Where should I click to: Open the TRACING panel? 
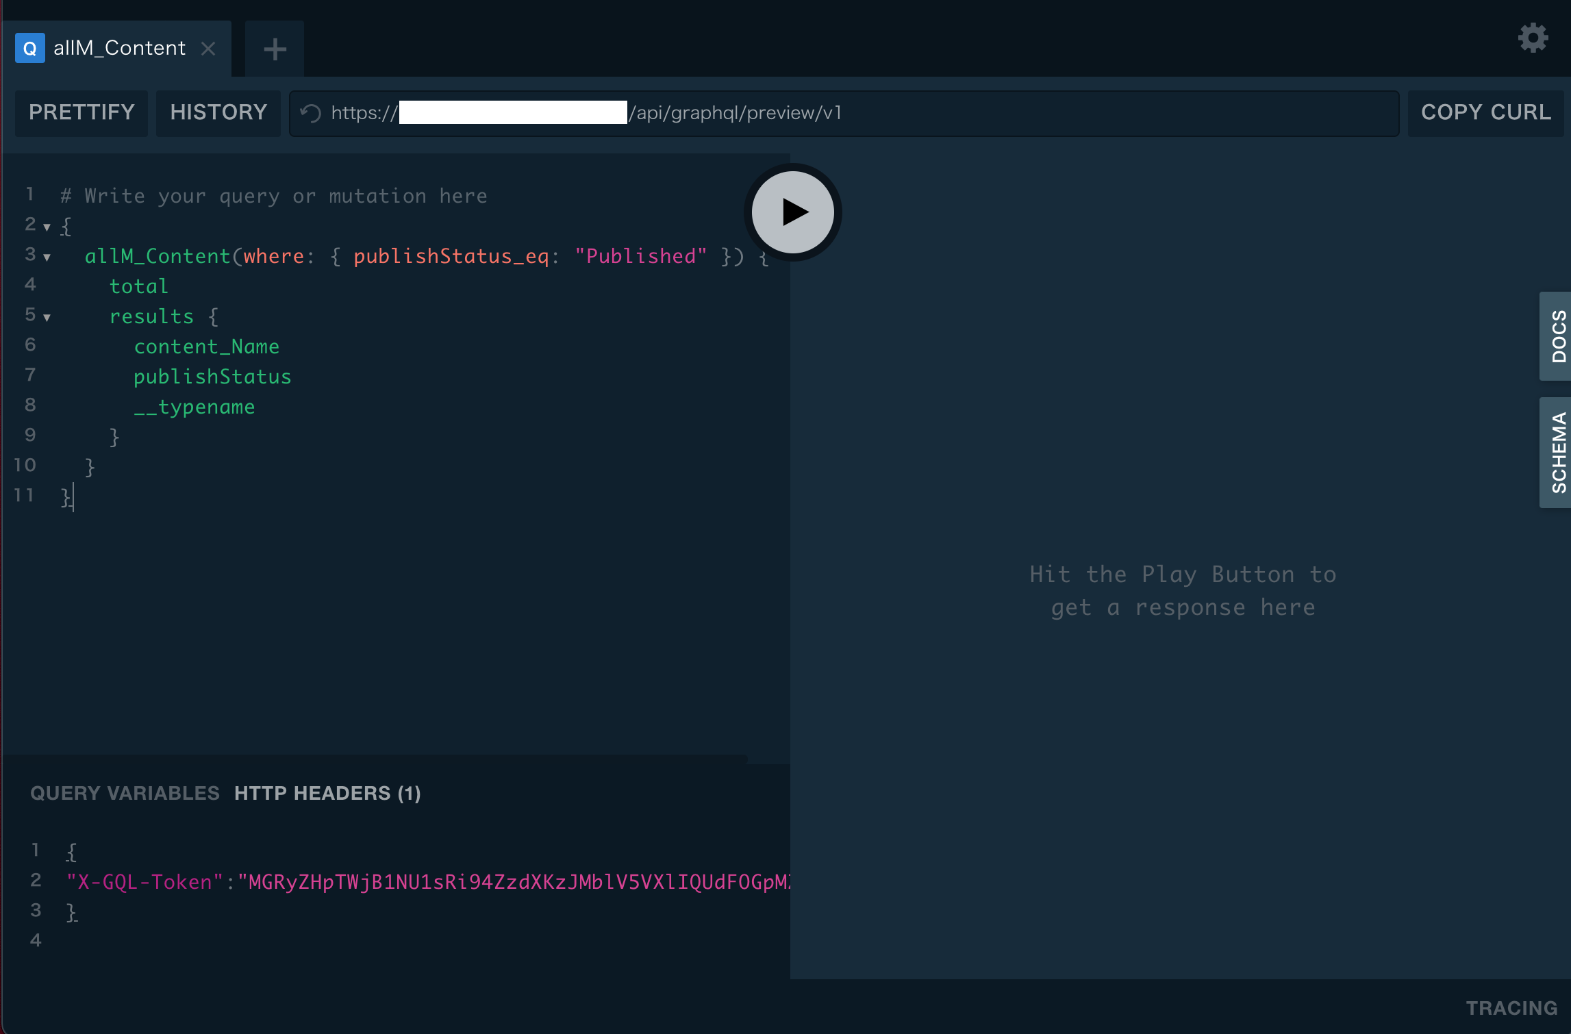pos(1511,1008)
